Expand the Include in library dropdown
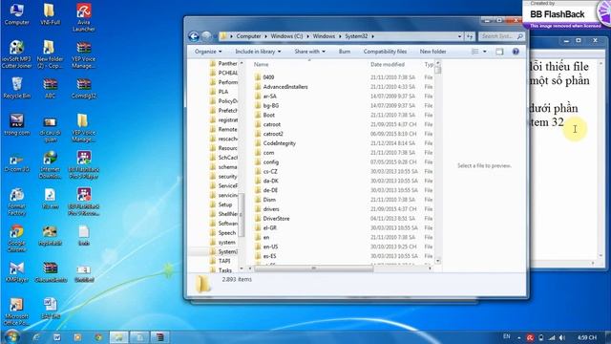This screenshot has width=611, height=344. pyautogui.click(x=258, y=52)
